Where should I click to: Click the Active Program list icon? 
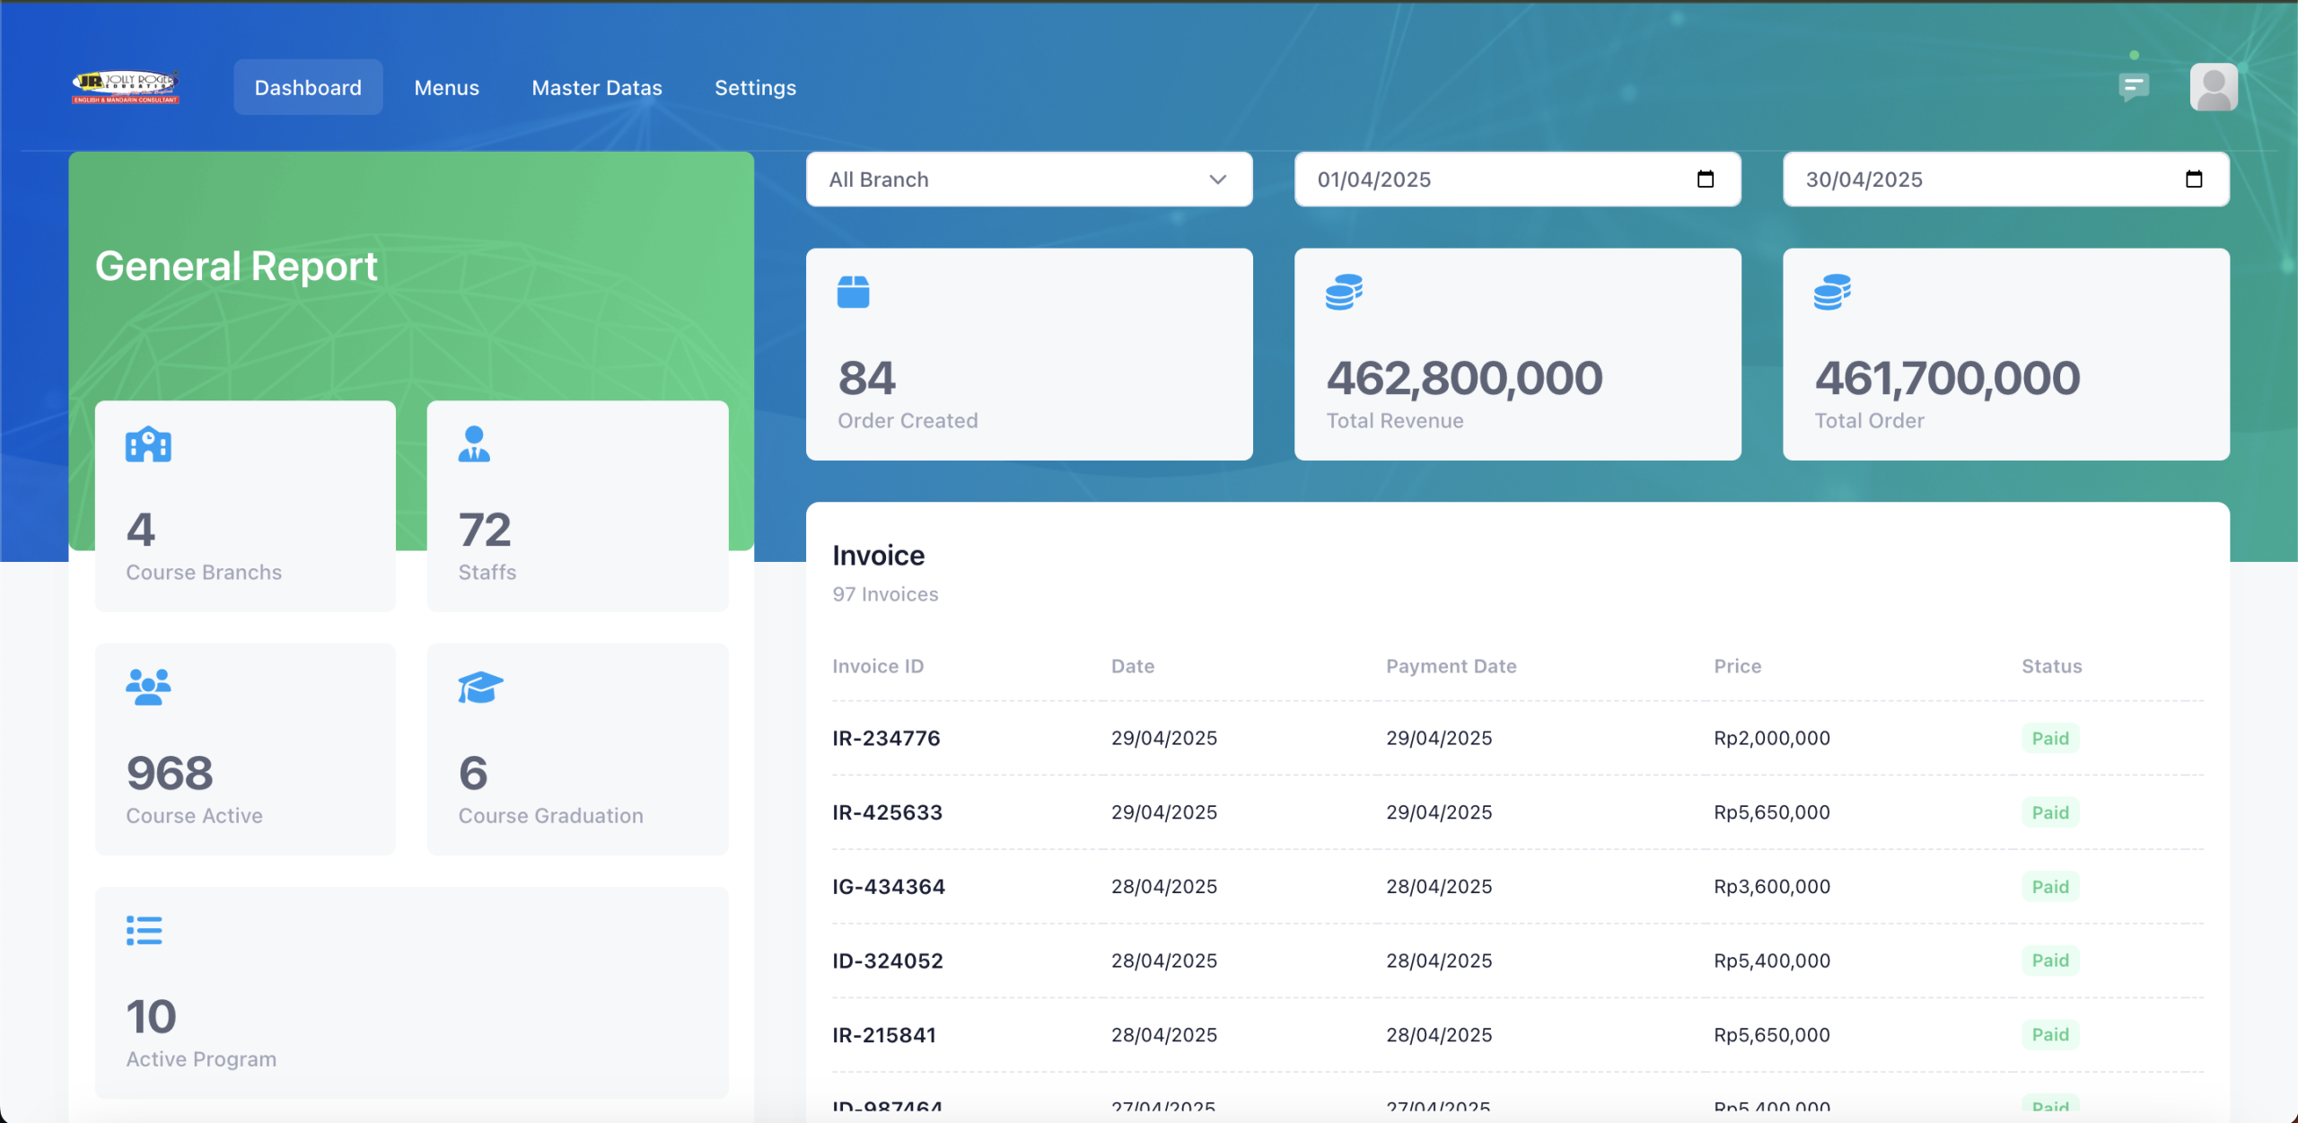tap(144, 931)
